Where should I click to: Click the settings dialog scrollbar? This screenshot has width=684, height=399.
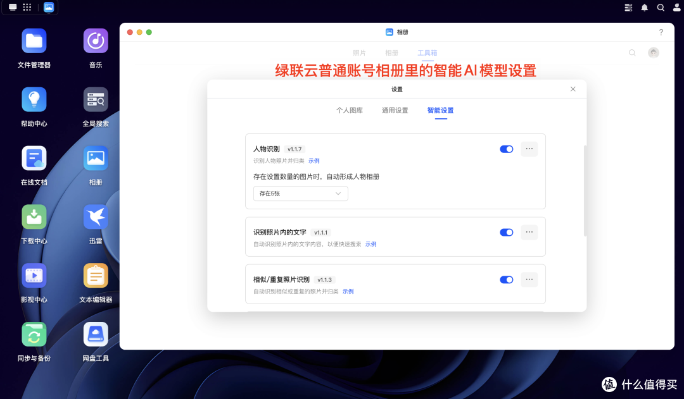(585, 190)
